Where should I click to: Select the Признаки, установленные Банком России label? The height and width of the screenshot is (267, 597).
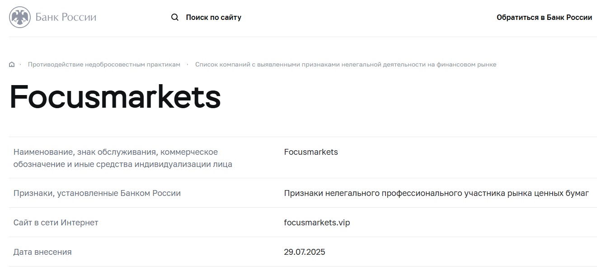tap(97, 193)
